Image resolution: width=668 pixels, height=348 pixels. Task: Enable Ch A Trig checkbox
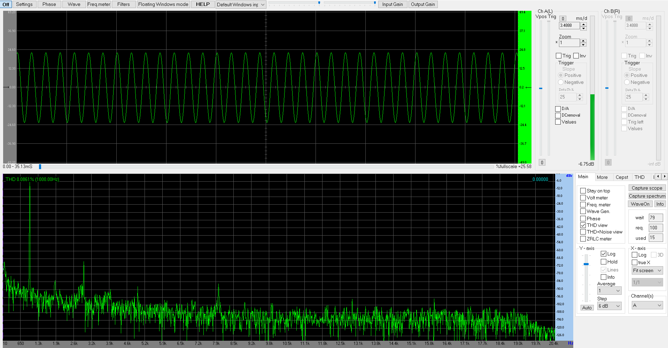[x=559, y=56]
